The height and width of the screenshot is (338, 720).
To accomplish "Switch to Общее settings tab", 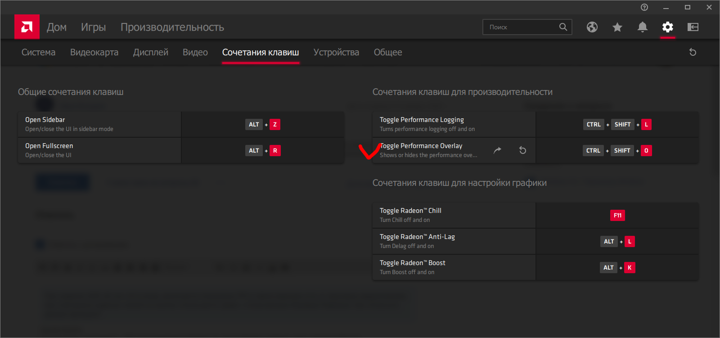I will 388,52.
